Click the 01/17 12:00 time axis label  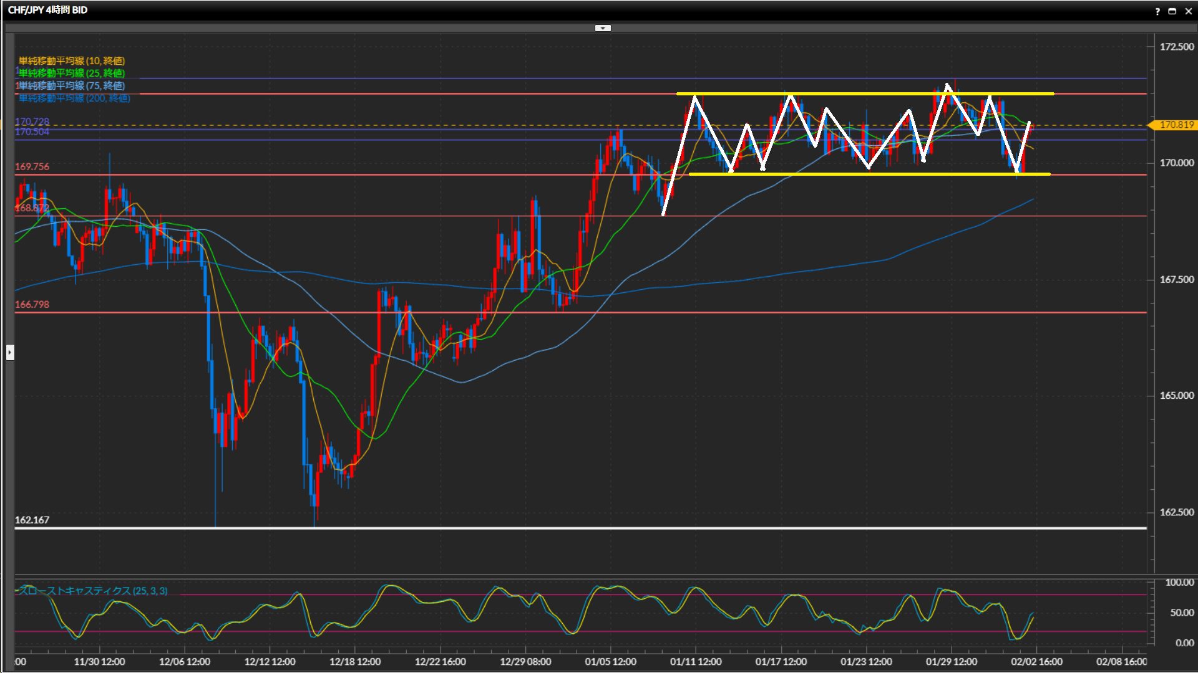click(x=781, y=661)
